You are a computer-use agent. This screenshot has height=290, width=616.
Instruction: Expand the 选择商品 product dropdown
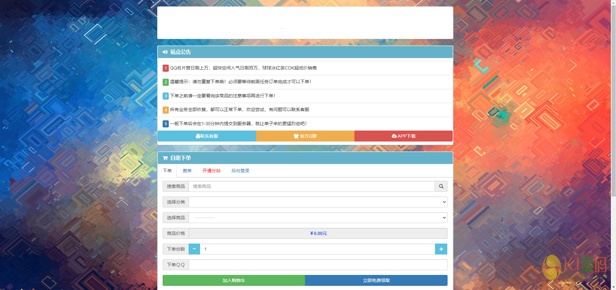click(x=318, y=218)
